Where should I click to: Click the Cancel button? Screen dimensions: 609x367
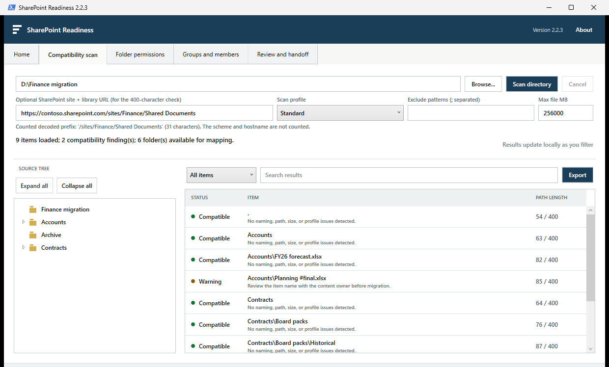(x=578, y=84)
